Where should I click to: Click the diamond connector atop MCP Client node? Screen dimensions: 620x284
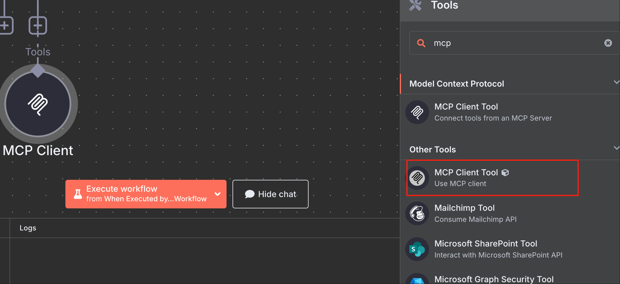pyautogui.click(x=38, y=71)
